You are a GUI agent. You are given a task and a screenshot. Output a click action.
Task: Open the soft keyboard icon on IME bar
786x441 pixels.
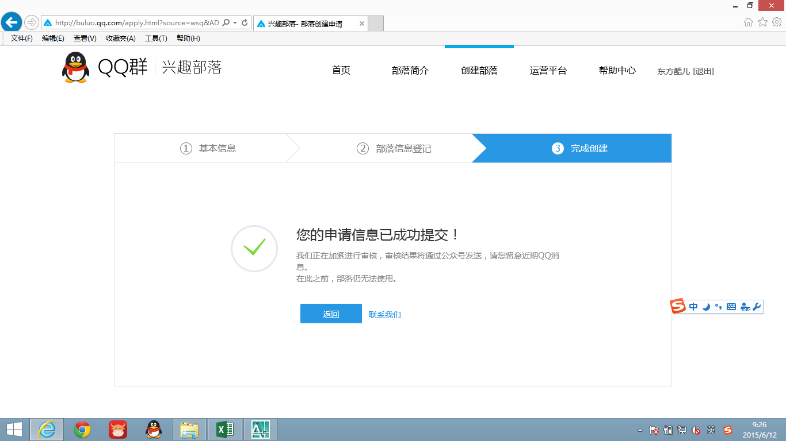731,307
